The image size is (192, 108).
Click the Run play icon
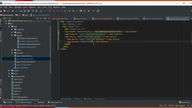coord(54,11)
